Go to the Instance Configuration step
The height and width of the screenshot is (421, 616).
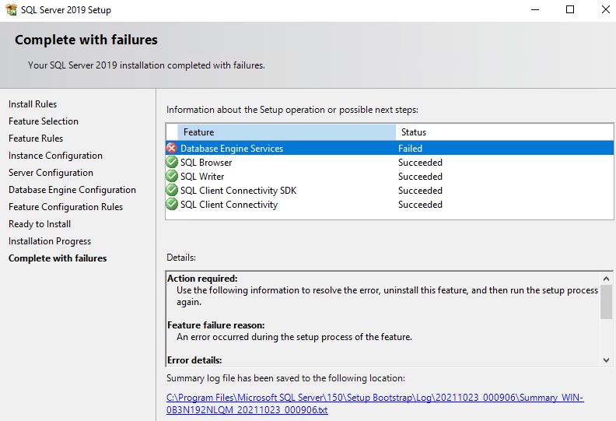pos(55,156)
